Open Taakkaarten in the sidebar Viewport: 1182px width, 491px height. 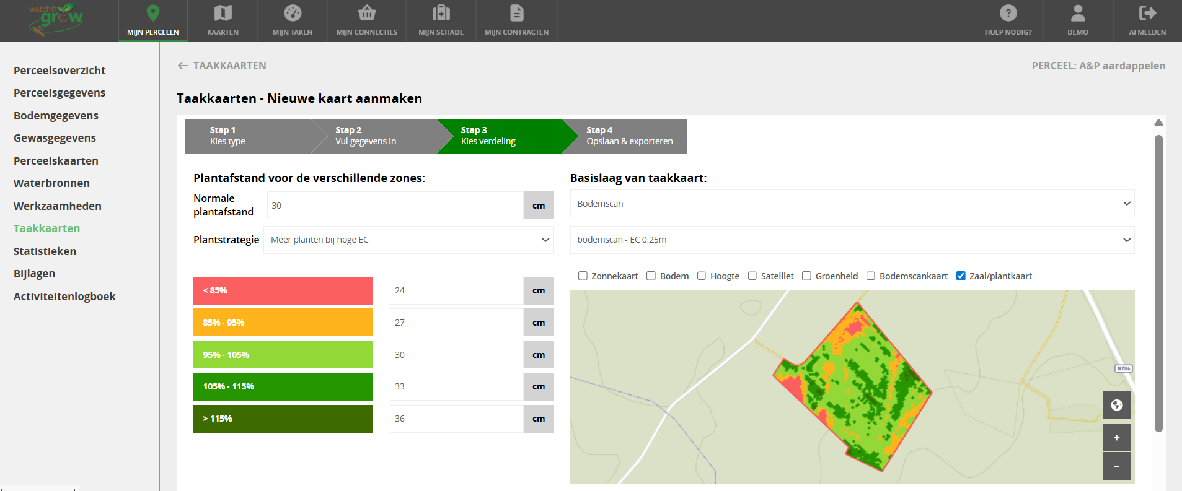tap(46, 228)
